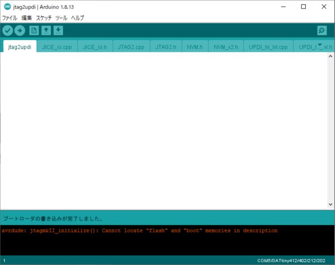The width and height of the screenshot is (335, 265).
Task: Click the editor scrollbar up arrow
Action: point(331,56)
